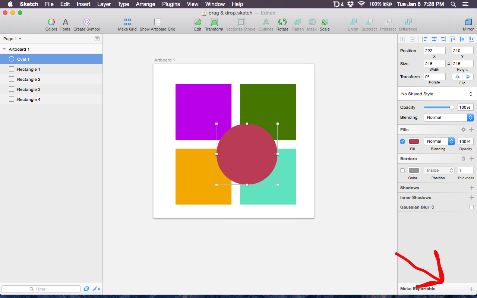
Task: Enable the Gaussian Blur checkbox
Action: coord(471,207)
